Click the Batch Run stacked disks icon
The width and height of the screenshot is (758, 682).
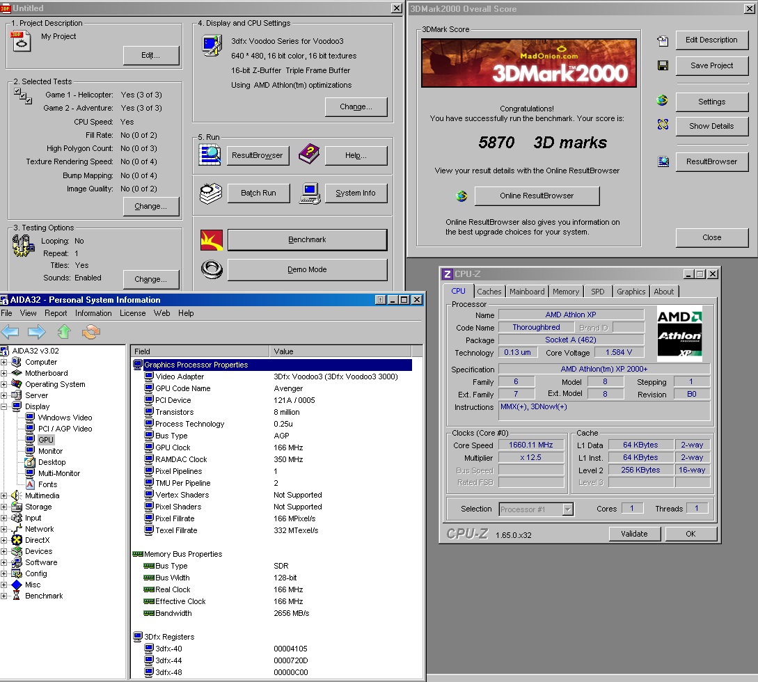click(211, 193)
